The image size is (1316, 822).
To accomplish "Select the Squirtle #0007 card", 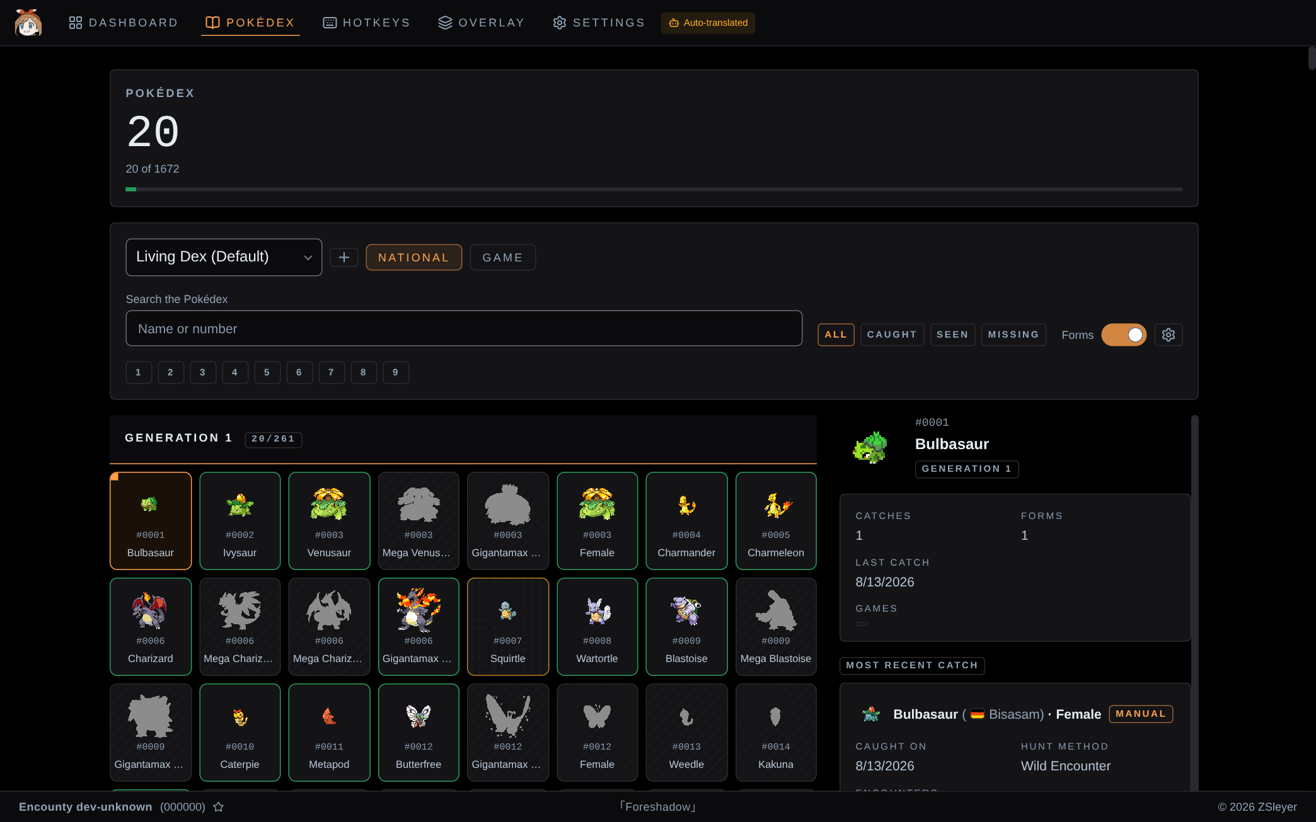I will 508,627.
